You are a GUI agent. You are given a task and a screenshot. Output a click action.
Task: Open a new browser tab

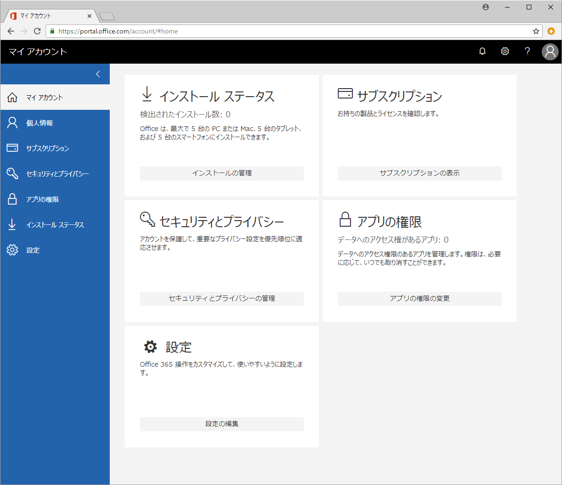tap(107, 16)
